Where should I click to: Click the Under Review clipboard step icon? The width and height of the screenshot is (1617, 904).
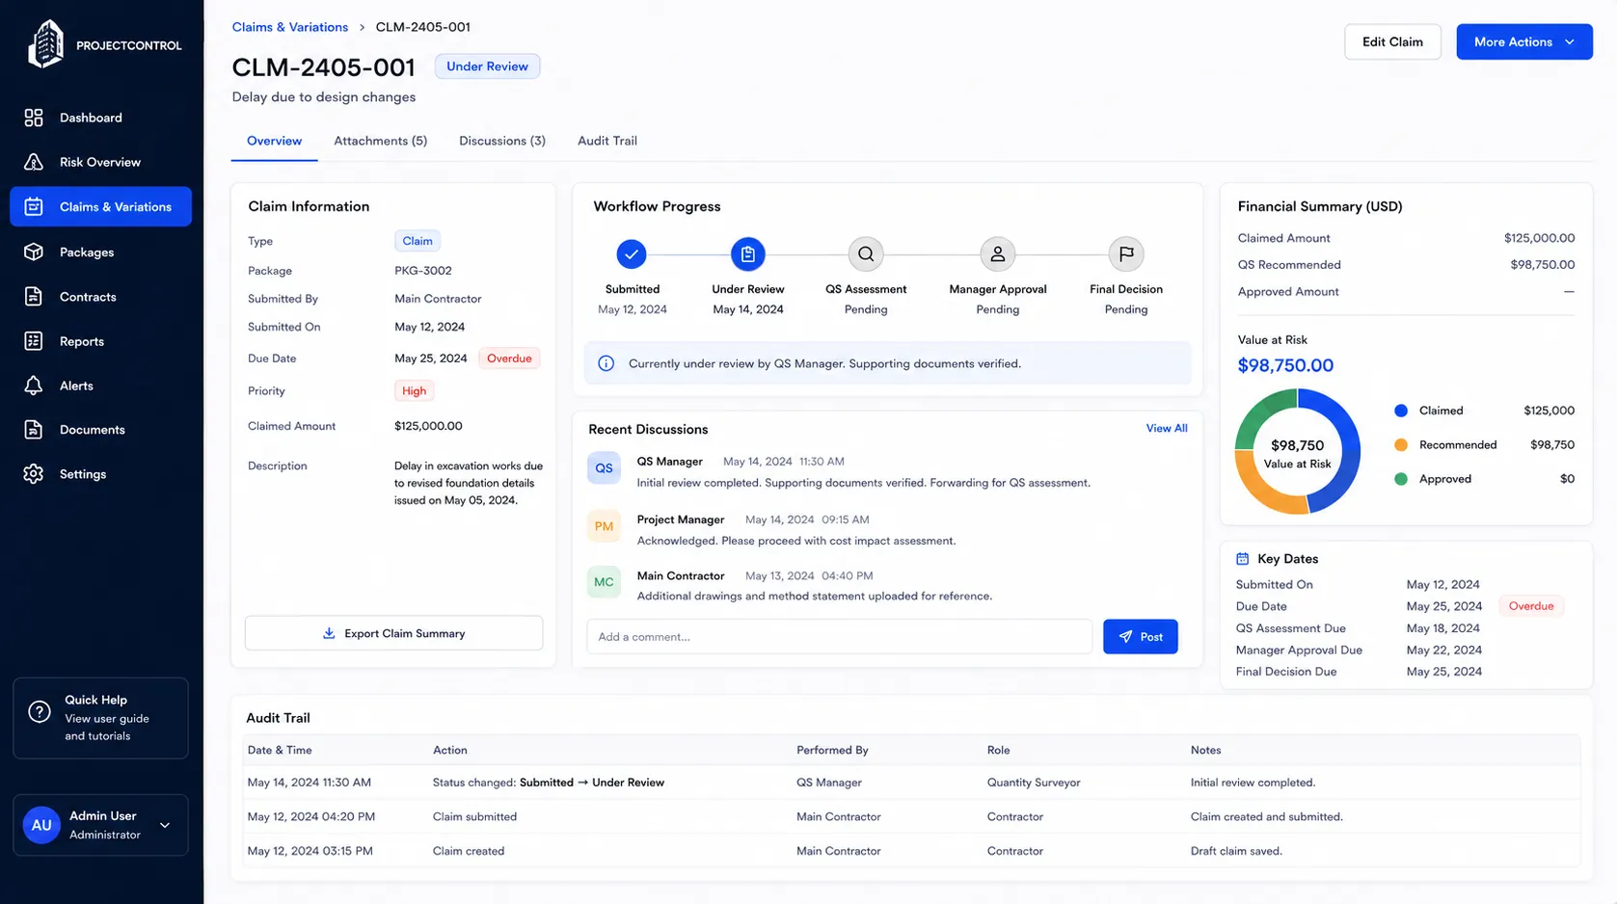pos(747,254)
